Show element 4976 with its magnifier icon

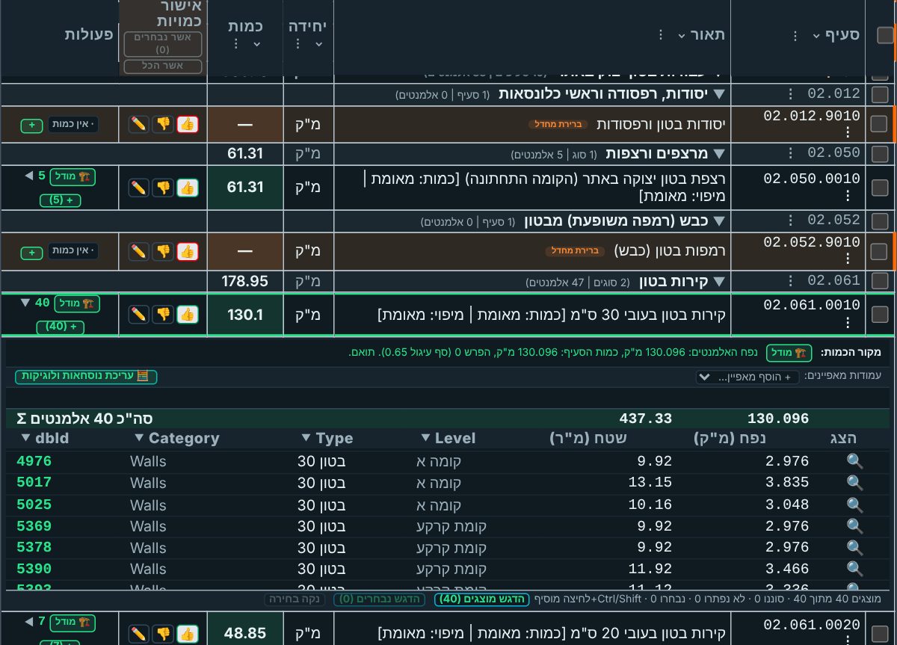(x=854, y=461)
